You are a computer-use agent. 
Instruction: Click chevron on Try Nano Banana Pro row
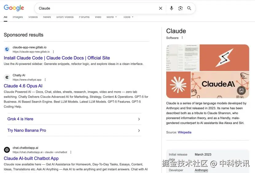[x=139, y=131]
